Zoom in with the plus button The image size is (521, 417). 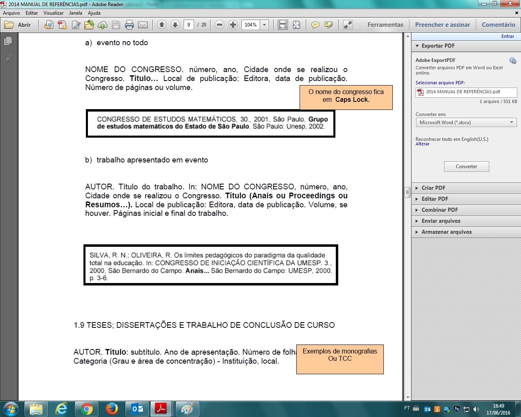233,25
